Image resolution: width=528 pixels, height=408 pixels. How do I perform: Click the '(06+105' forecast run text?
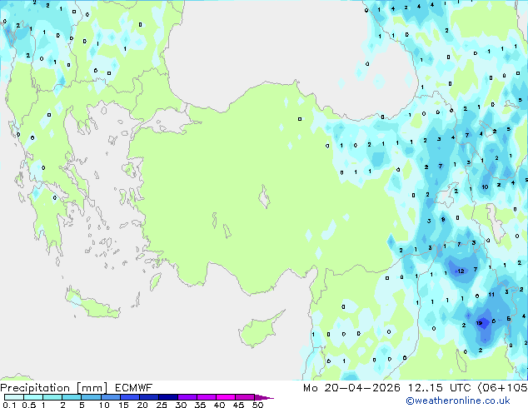pos(503,388)
